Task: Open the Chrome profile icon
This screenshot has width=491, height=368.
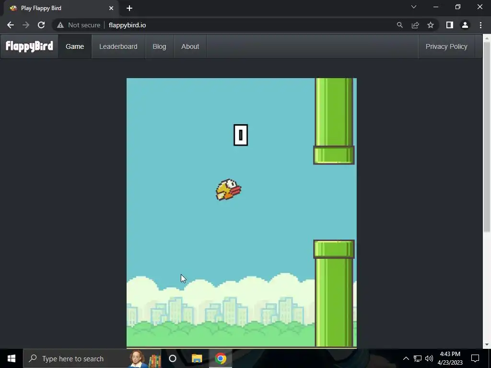Action: click(465, 25)
